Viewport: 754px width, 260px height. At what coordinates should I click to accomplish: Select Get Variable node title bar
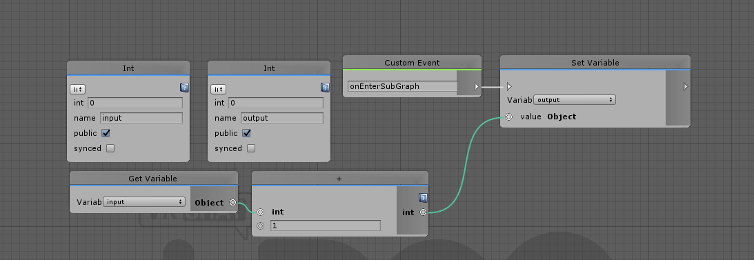[154, 179]
